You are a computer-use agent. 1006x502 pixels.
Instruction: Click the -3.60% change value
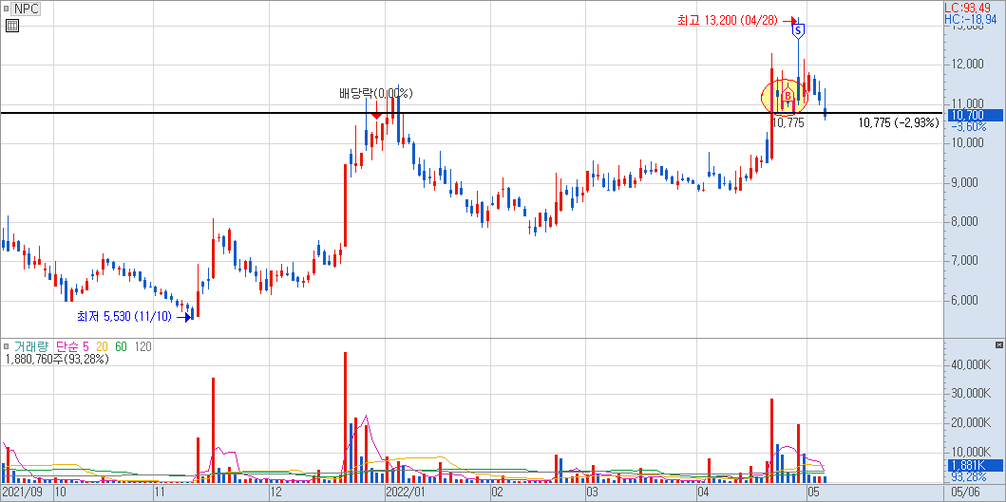969,126
